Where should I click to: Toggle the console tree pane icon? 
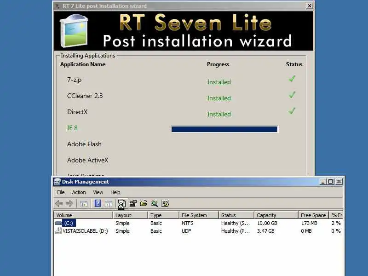click(84, 204)
